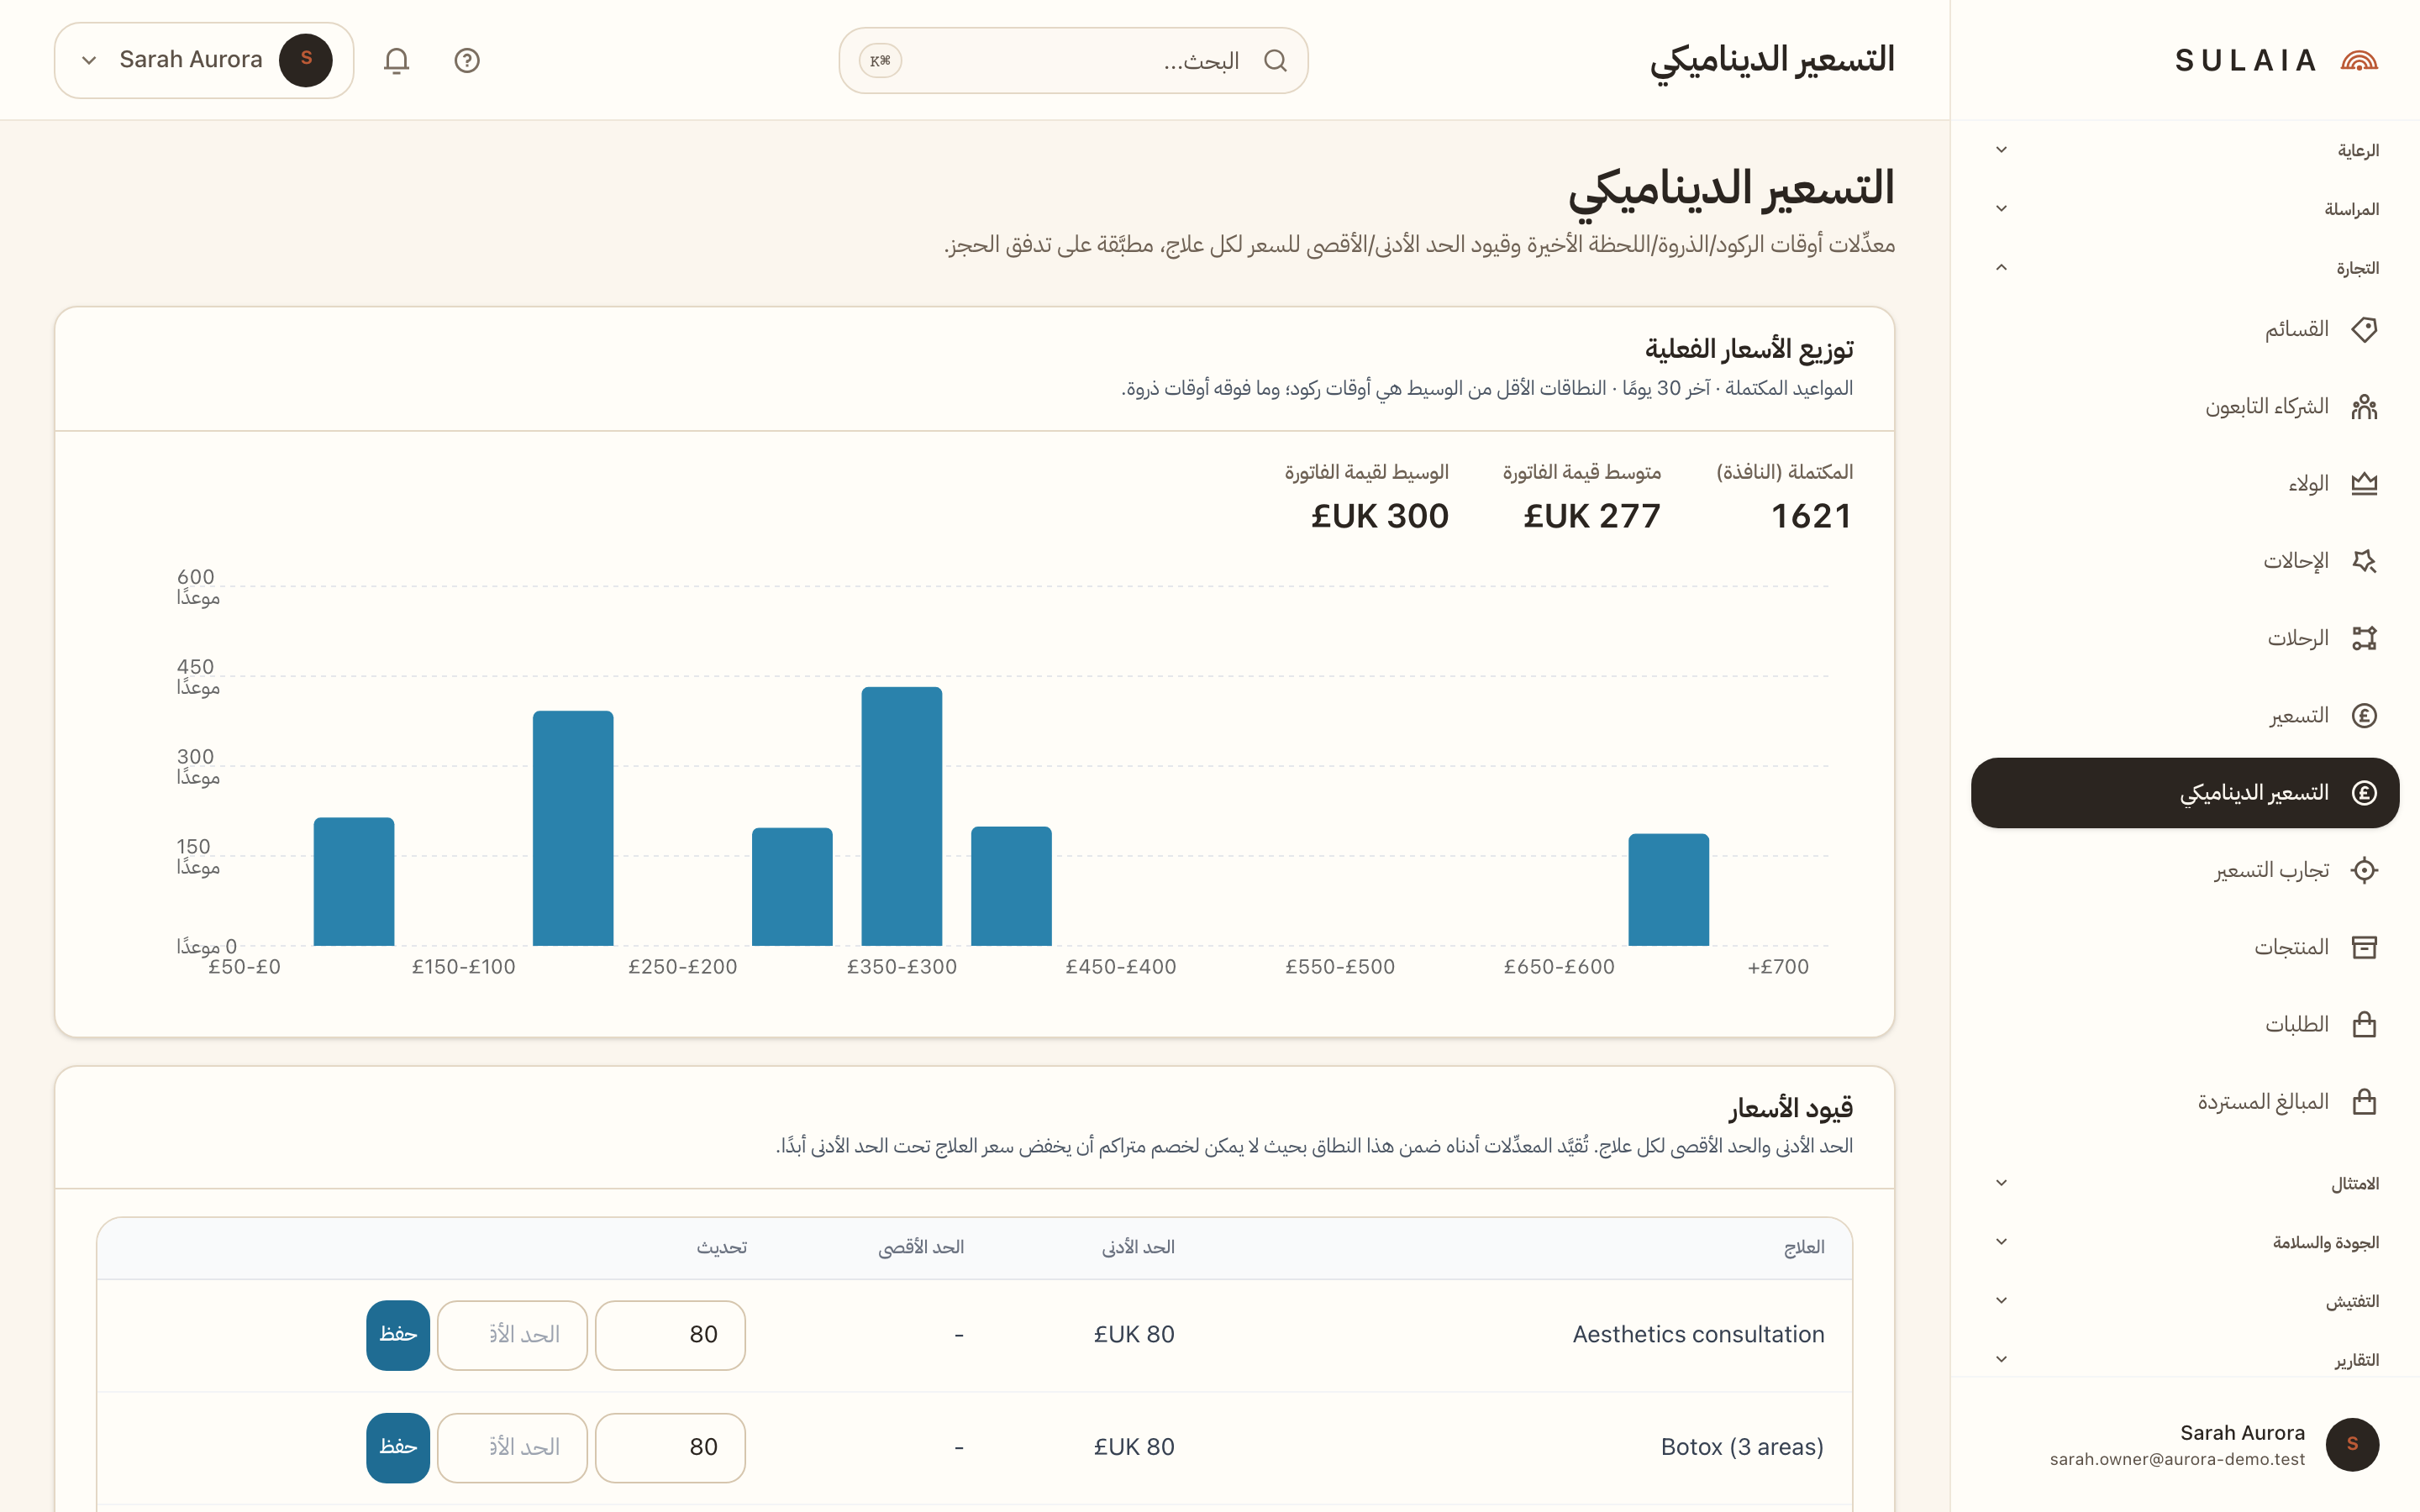The height and width of the screenshot is (1512, 2420).
Task: Click the تجارب التسعير target icon
Action: (x=2364, y=870)
